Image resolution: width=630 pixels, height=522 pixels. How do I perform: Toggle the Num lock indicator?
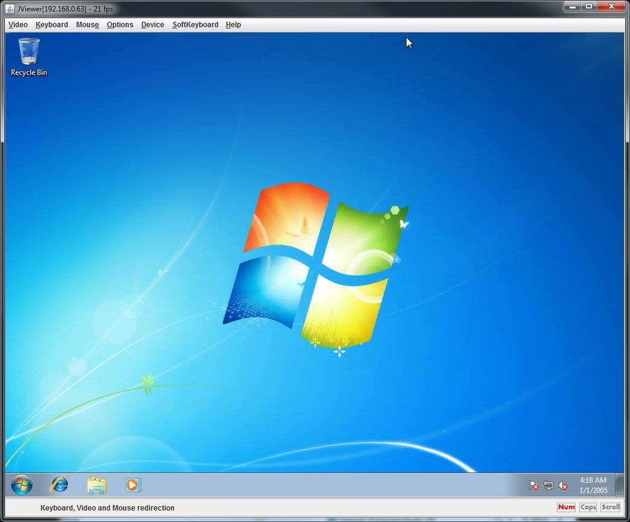pyautogui.click(x=566, y=507)
